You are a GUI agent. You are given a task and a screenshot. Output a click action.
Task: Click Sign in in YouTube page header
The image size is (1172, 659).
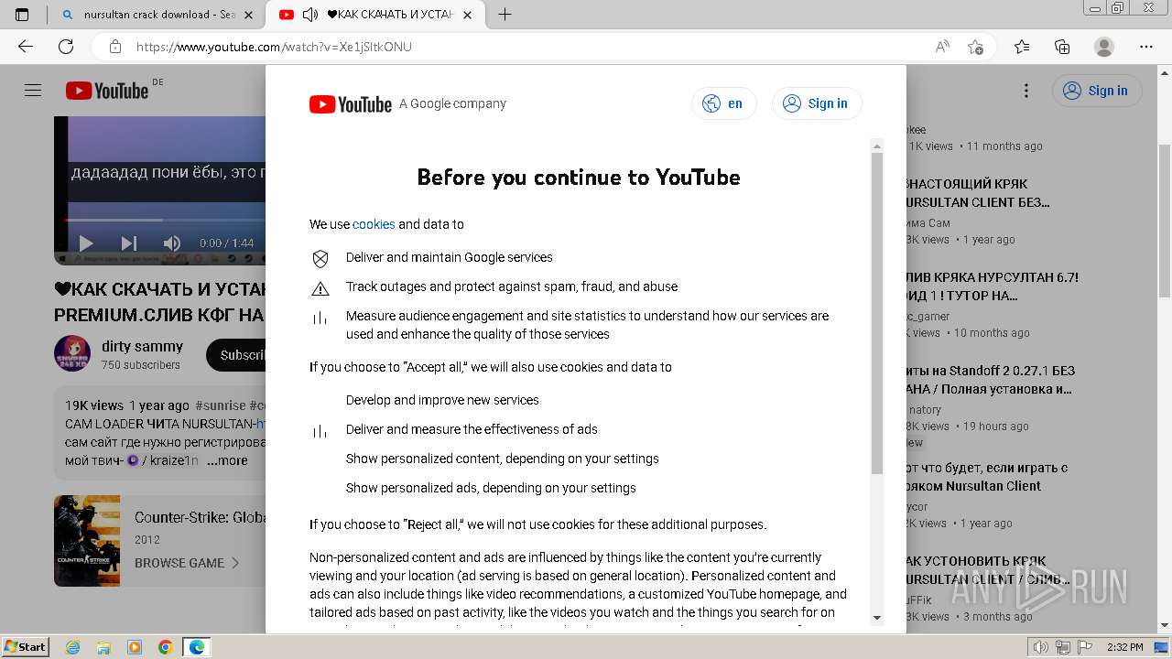tap(1097, 91)
